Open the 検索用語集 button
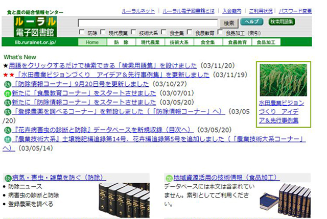Screen dimensions: 327x219 pos(282,22)
